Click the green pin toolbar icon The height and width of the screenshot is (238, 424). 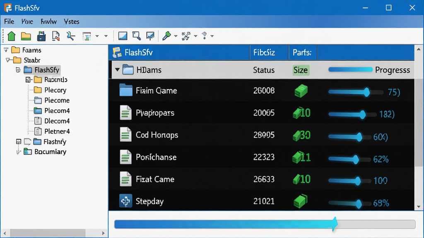click(x=166, y=36)
